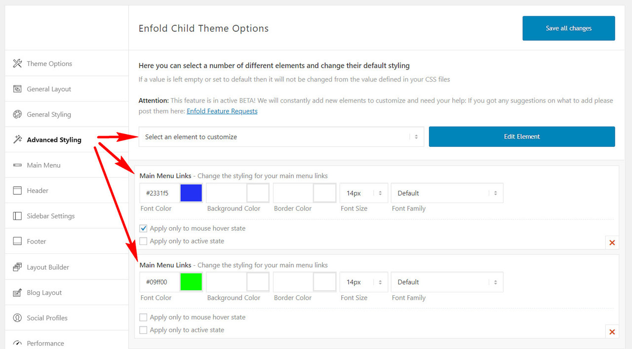Viewport: 632px width, 349px height.
Task: Open Sidebar Settings tab
Action: [67, 216]
